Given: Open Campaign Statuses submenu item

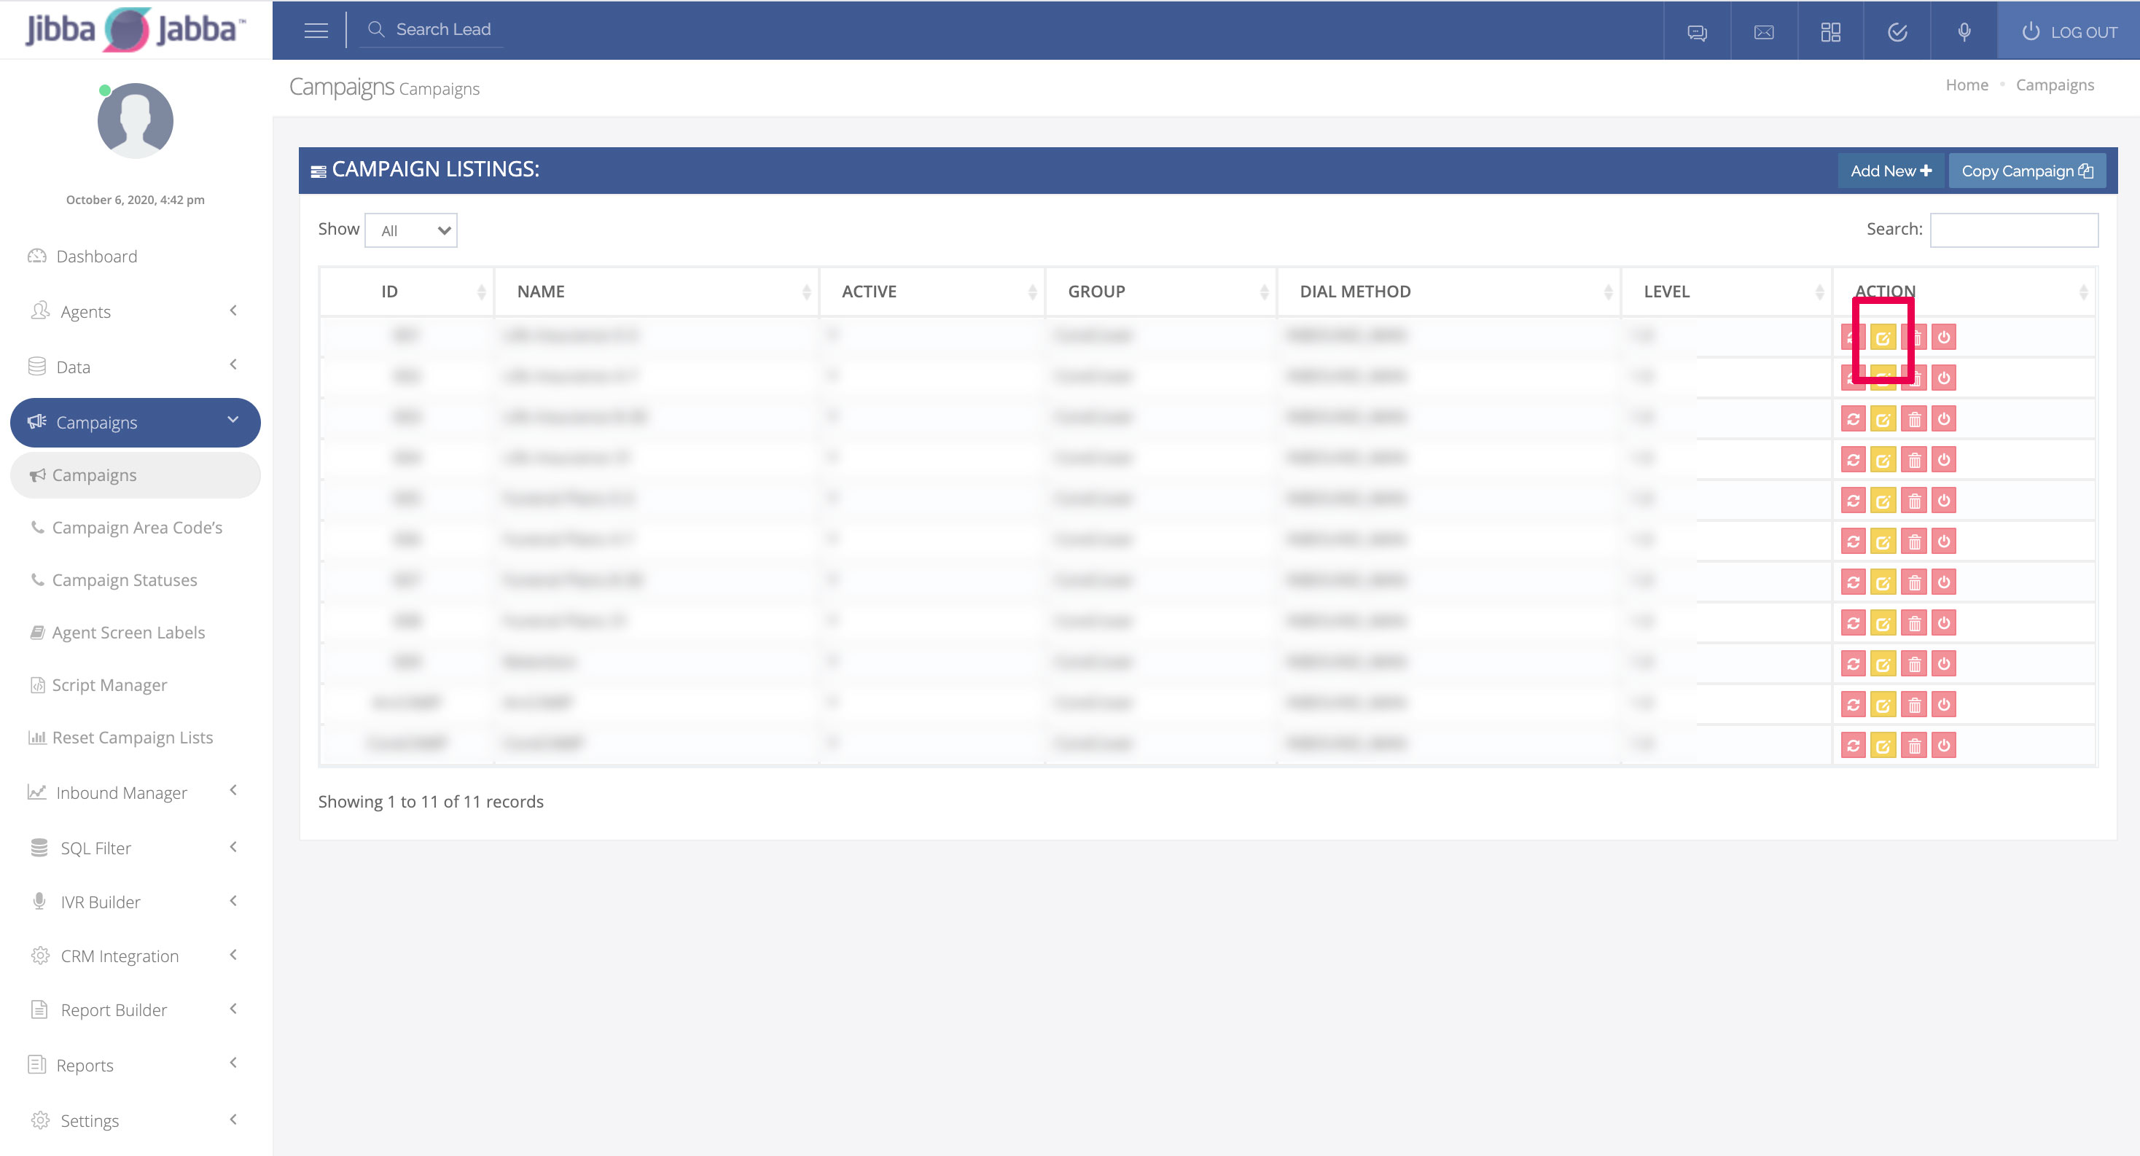Looking at the screenshot, I should tap(125, 579).
